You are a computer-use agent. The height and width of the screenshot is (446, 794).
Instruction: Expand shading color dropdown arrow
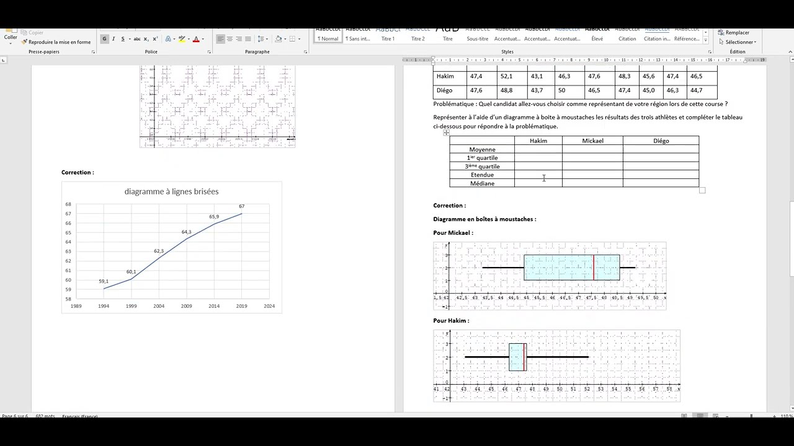285,39
